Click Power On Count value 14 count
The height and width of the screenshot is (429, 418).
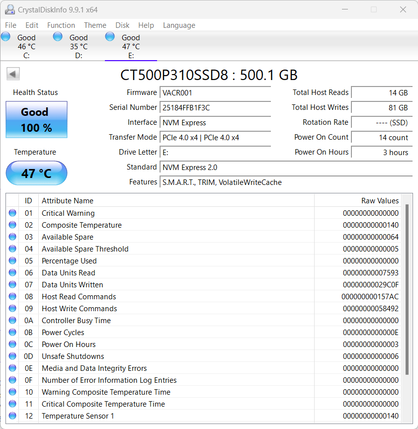382,137
